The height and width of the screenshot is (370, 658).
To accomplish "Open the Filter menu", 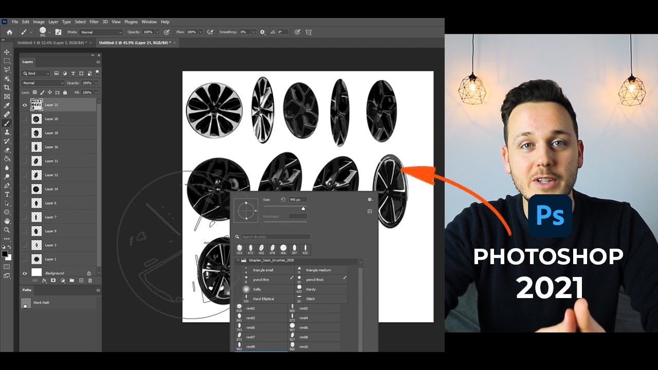I will point(94,22).
